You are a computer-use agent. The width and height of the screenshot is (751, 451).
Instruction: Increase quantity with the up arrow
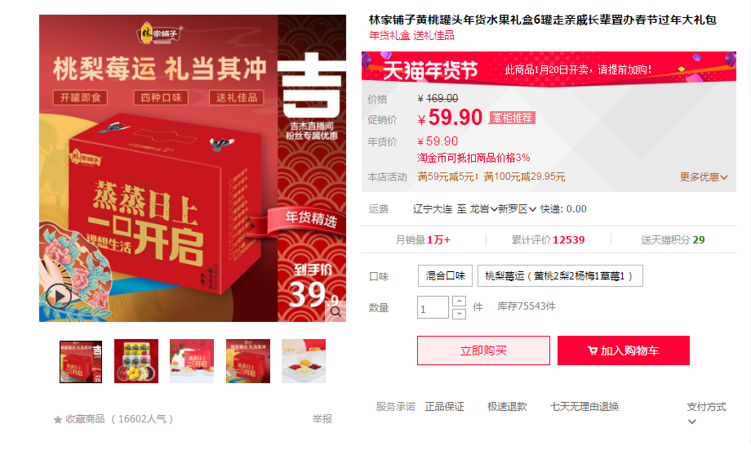[x=459, y=301]
